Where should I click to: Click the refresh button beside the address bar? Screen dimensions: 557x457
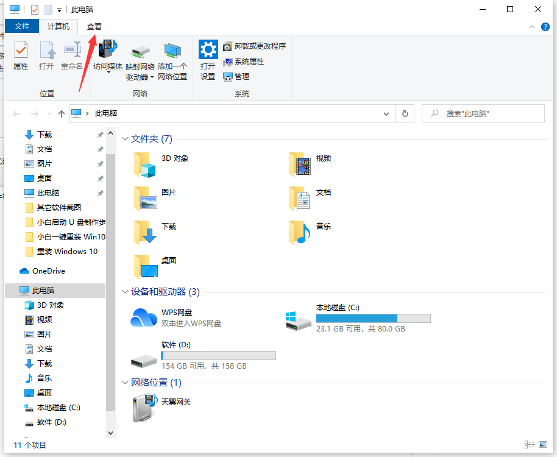coord(405,113)
